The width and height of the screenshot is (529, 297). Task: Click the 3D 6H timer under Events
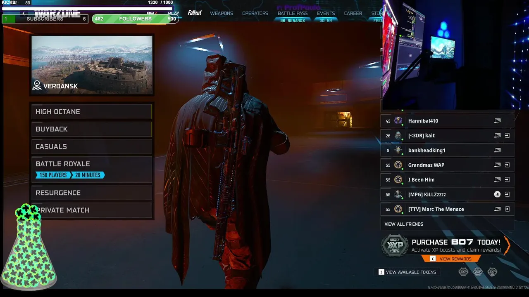326,21
